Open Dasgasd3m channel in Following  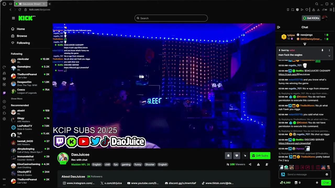[30, 84]
